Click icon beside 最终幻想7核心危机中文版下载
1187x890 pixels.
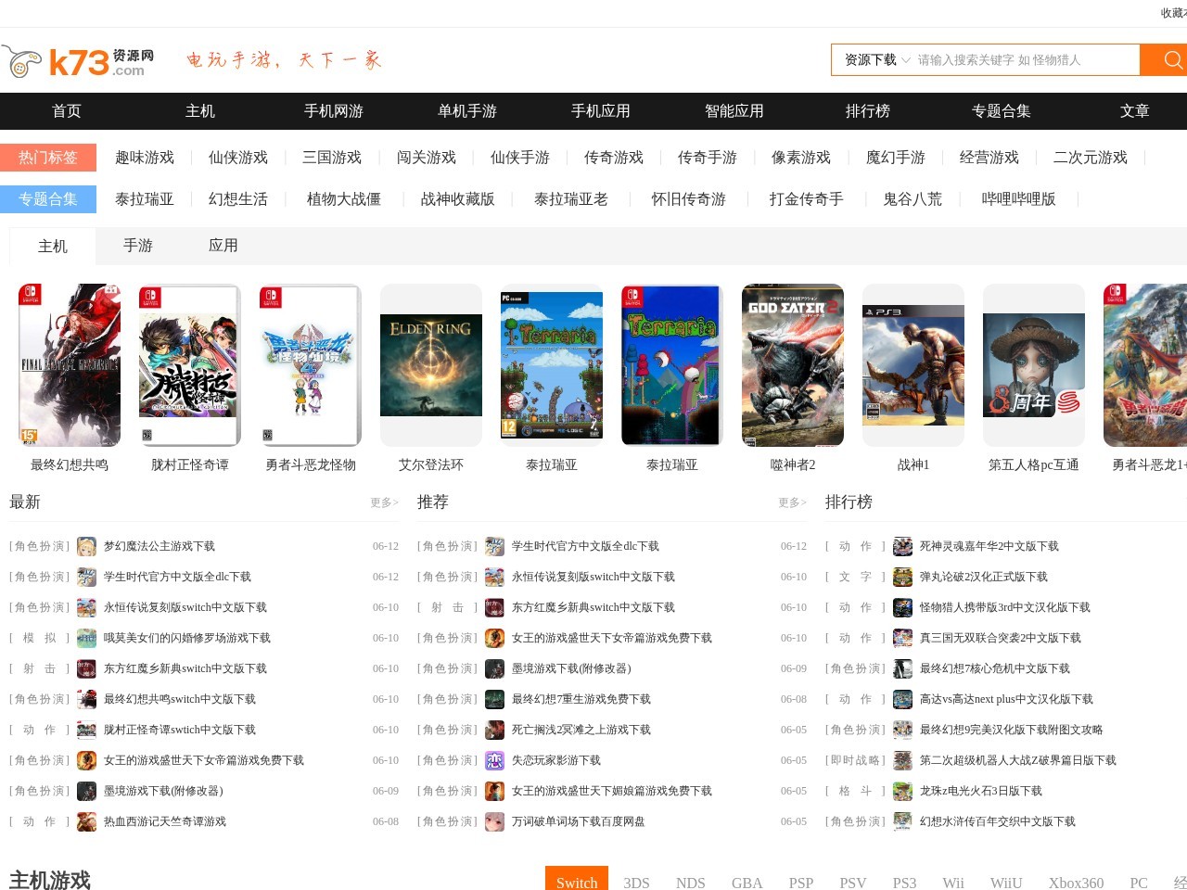point(903,668)
